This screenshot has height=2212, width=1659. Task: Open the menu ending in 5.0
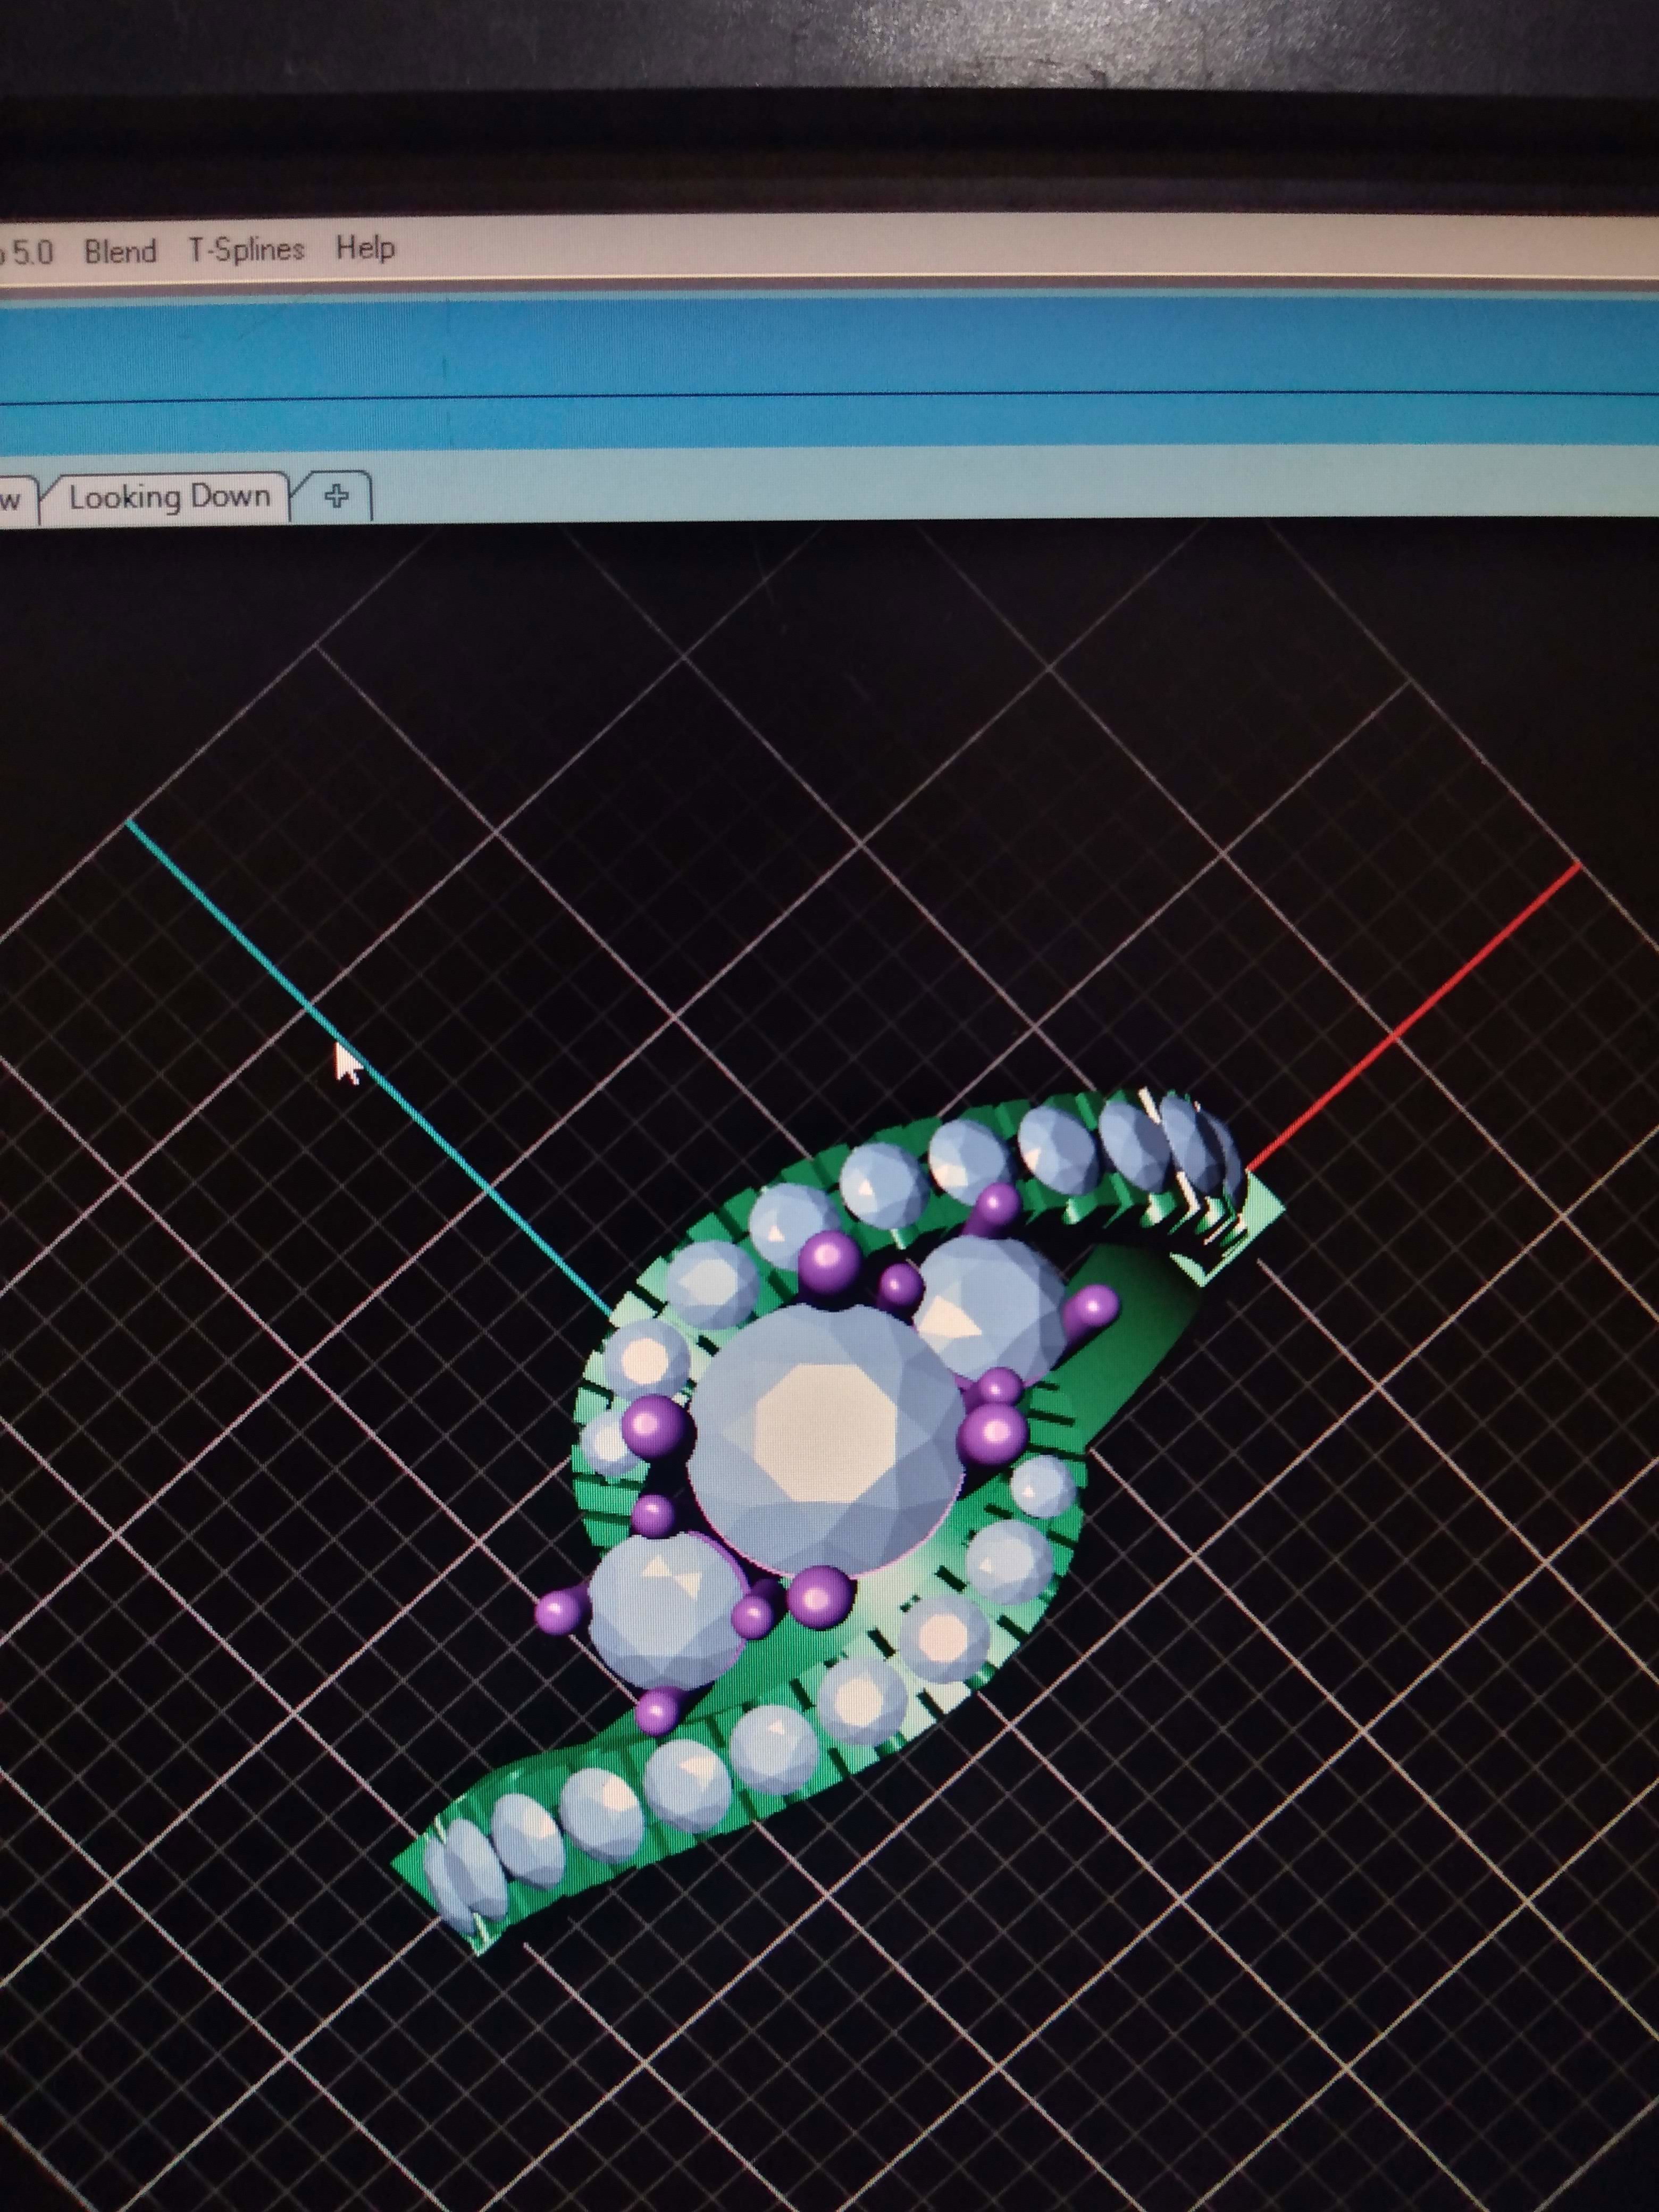pyautogui.click(x=26, y=252)
